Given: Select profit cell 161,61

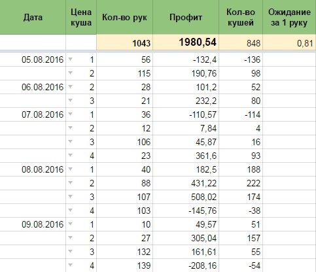Looking at the screenshot, I should [186, 252].
